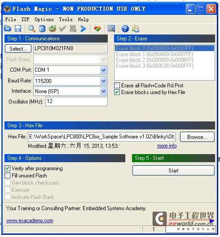Click the status bar number 1 cell
Viewport: 220px width, 237px height.
tap(154, 229)
